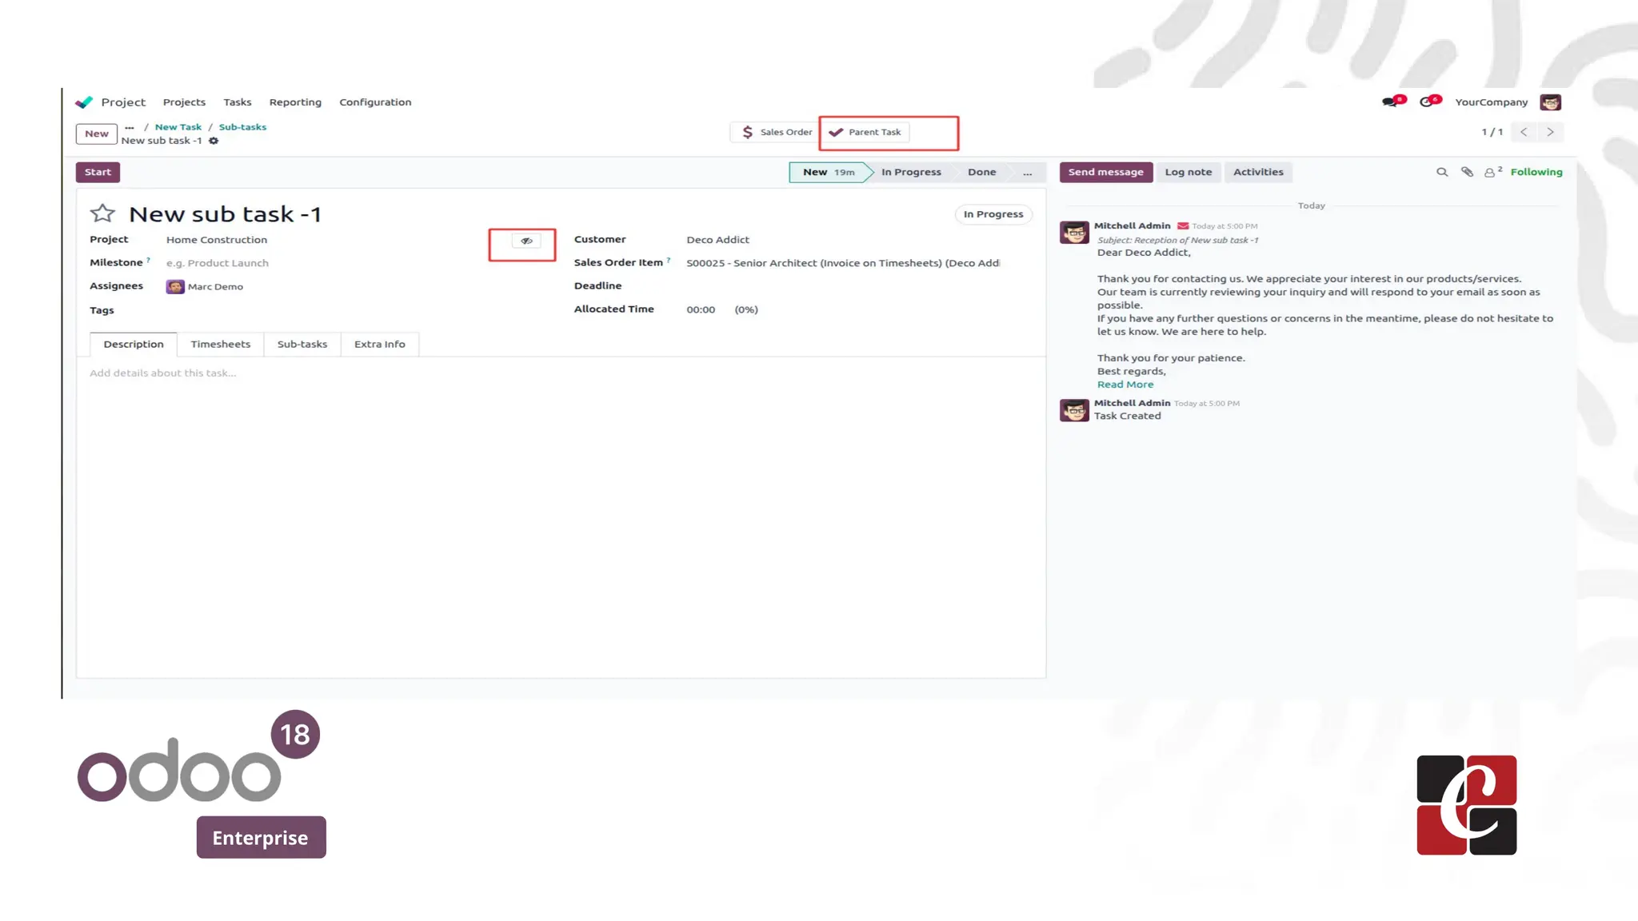Open the Reporting menu
This screenshot has width=1638, height=921.
295,102
